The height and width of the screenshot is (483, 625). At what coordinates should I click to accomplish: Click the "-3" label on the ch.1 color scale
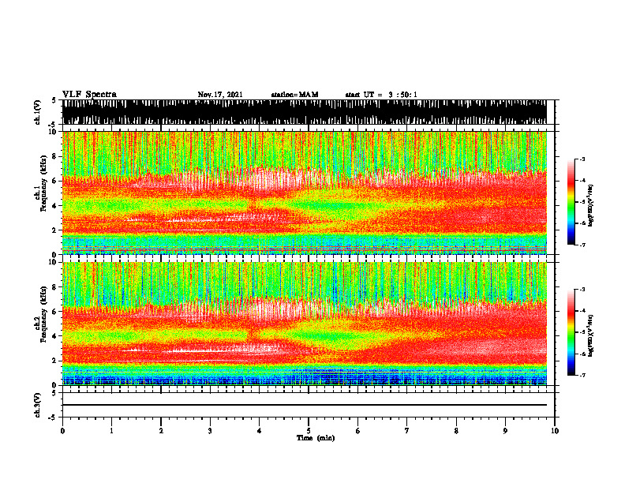coord(582,159)
